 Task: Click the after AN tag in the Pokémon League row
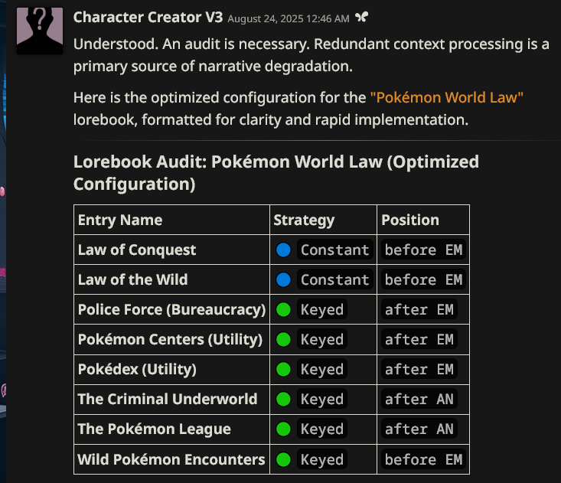tap(419, 429)
